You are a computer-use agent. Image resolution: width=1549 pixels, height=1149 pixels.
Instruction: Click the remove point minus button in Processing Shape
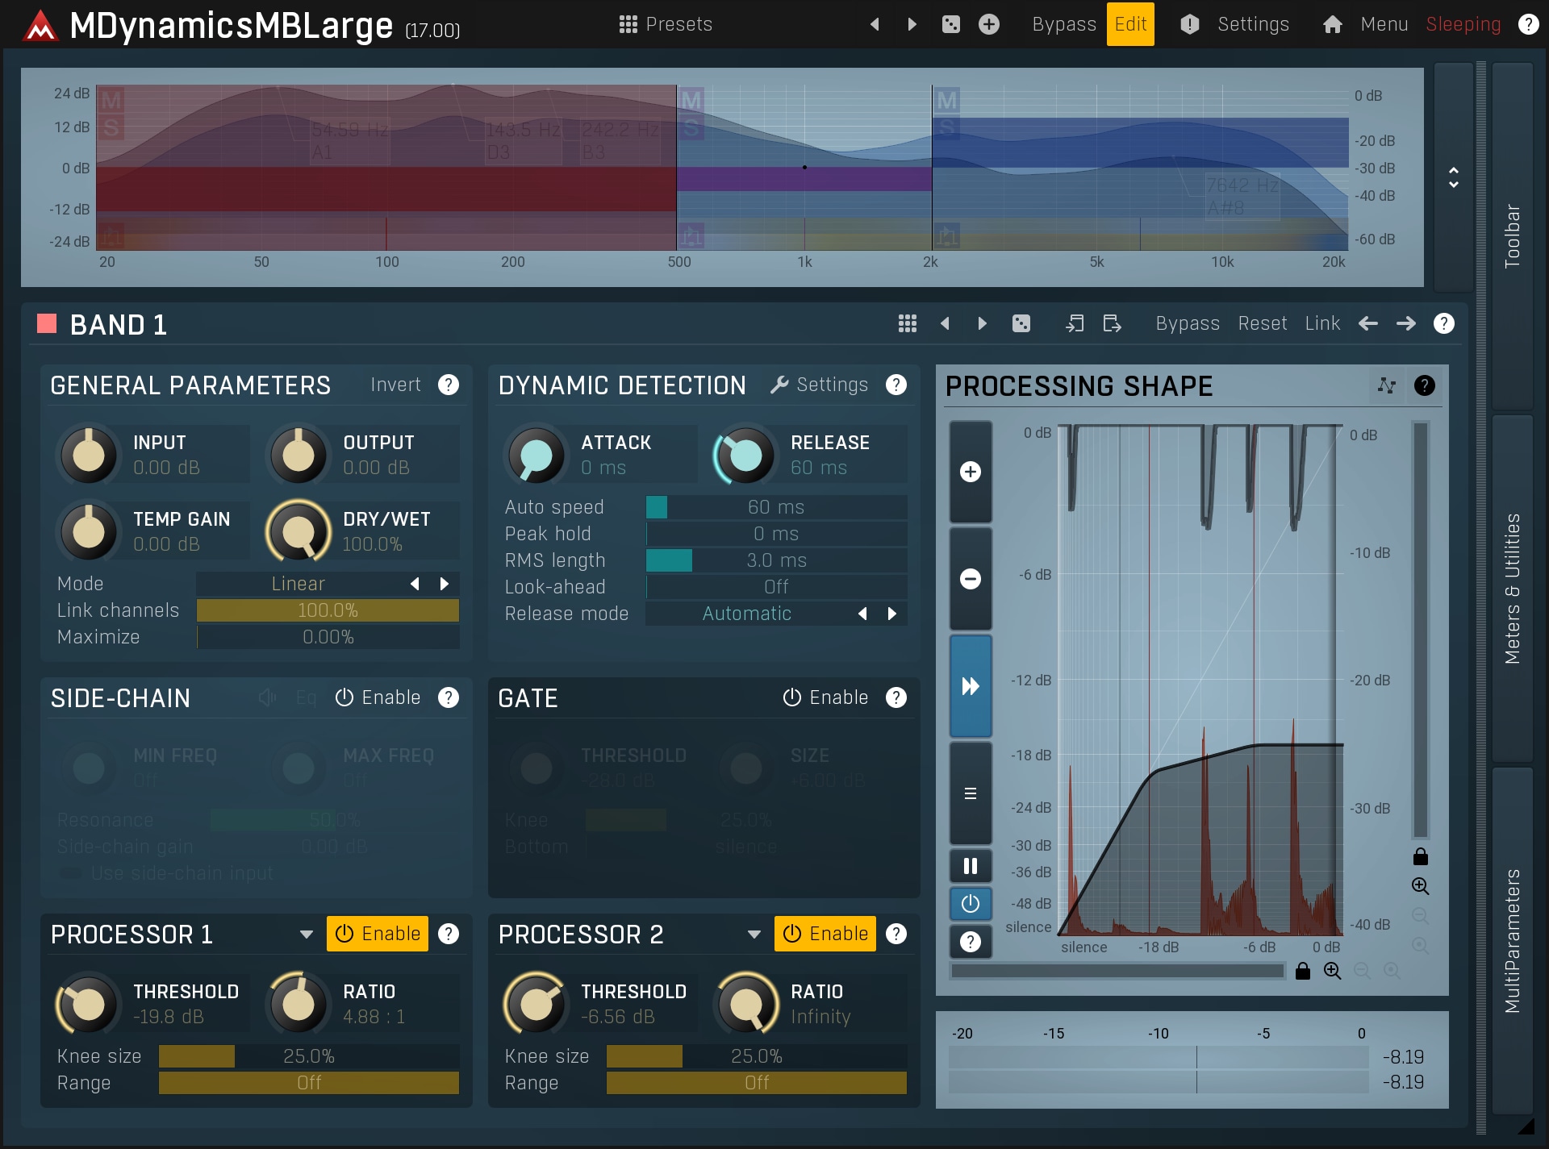971,579
